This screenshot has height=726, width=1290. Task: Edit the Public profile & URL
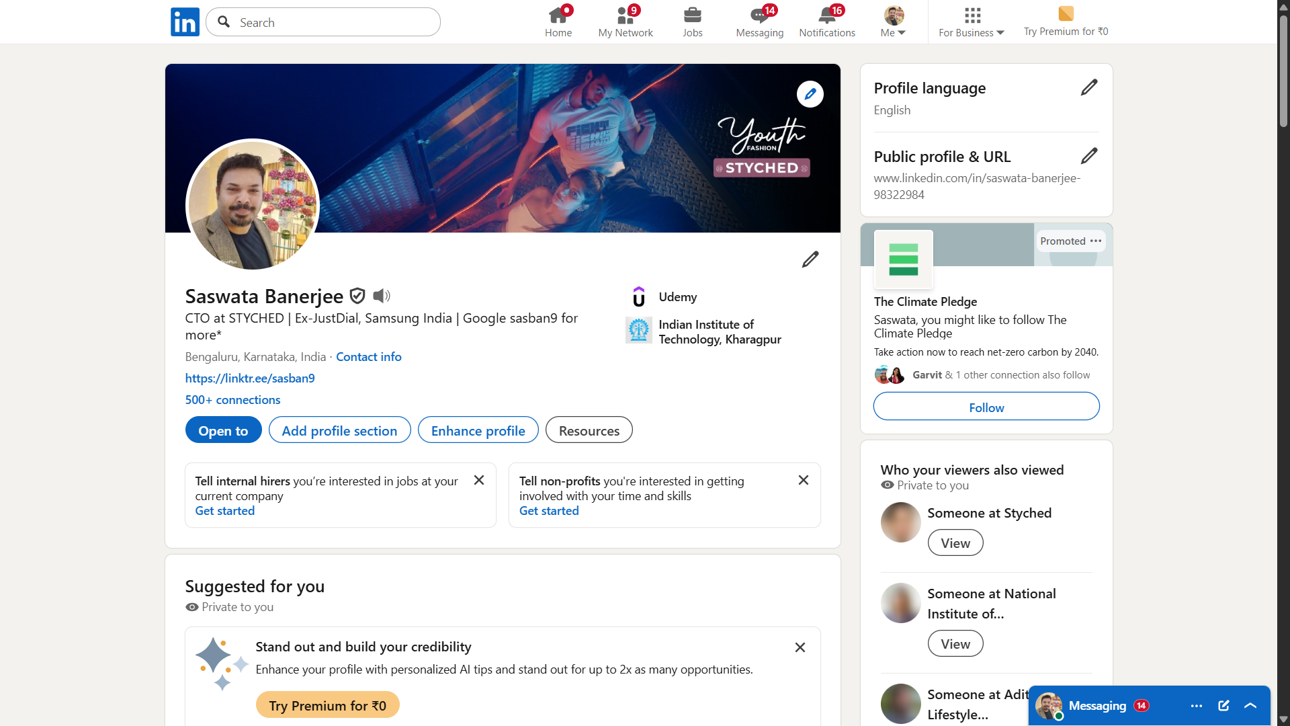click(x=1088, y=156)
